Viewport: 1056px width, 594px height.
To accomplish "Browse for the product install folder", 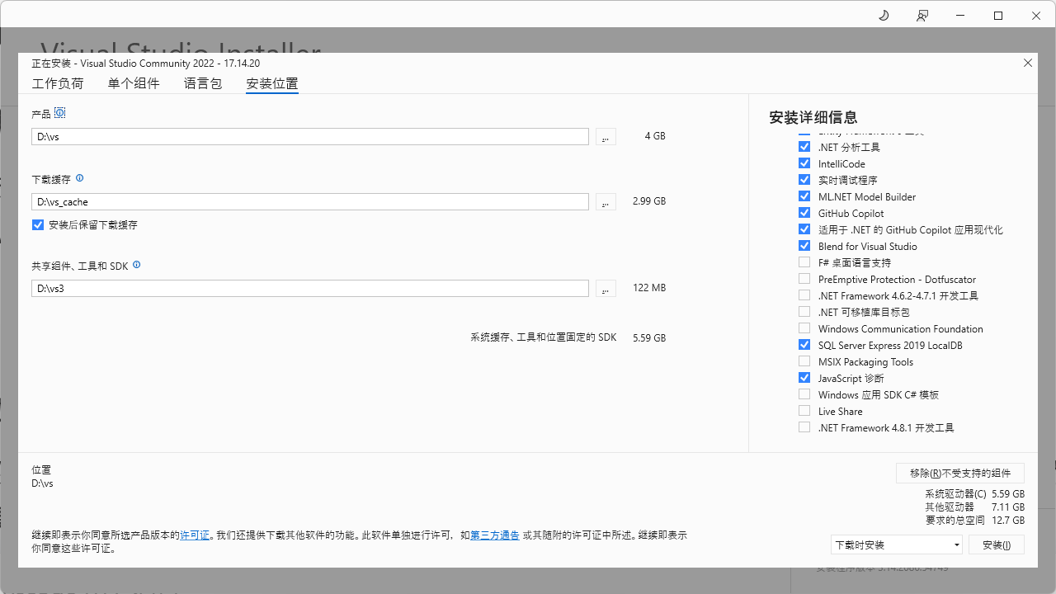I will (x=605, y=136).
